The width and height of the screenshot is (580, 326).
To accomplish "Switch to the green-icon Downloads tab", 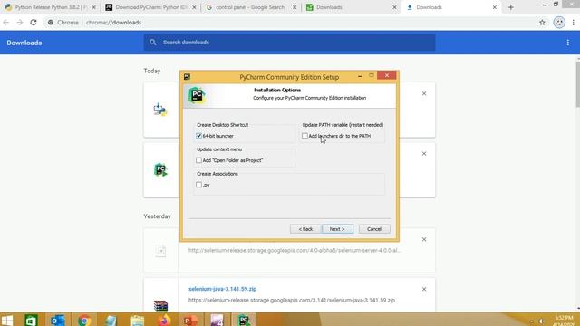I will point(329,7).
